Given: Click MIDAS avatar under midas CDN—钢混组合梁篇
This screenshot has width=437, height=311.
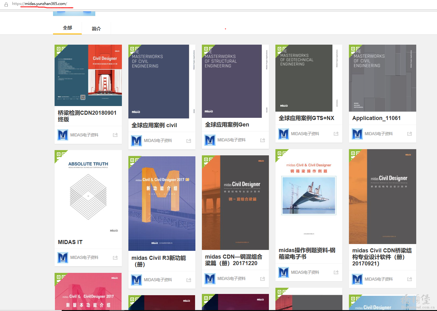Looking at the screenshot, I should (210, 279).
